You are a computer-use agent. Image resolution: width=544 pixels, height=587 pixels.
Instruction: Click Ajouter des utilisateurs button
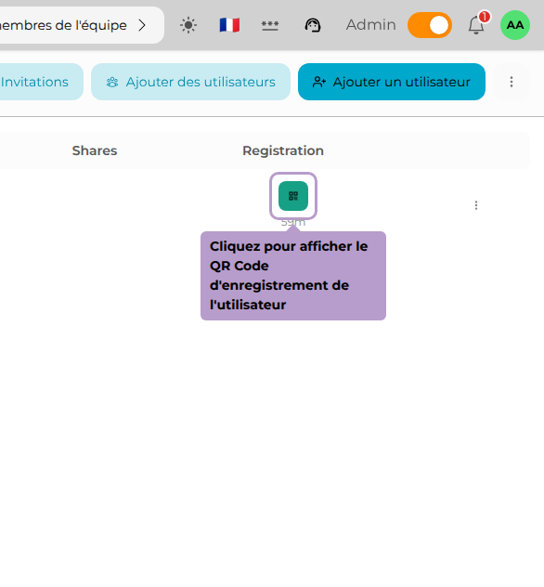(x=190, y=82)
